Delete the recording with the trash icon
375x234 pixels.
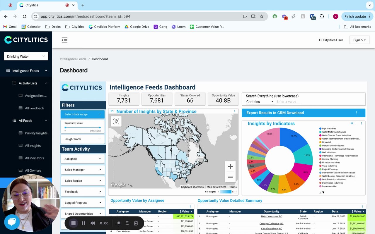click(x=136, y=223)
